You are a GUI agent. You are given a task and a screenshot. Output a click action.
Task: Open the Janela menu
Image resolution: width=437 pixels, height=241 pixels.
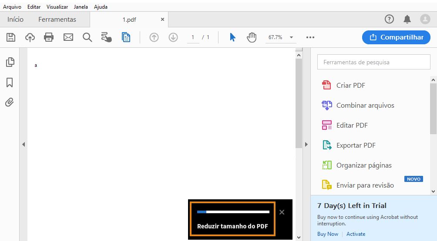[x=81, y=7]
